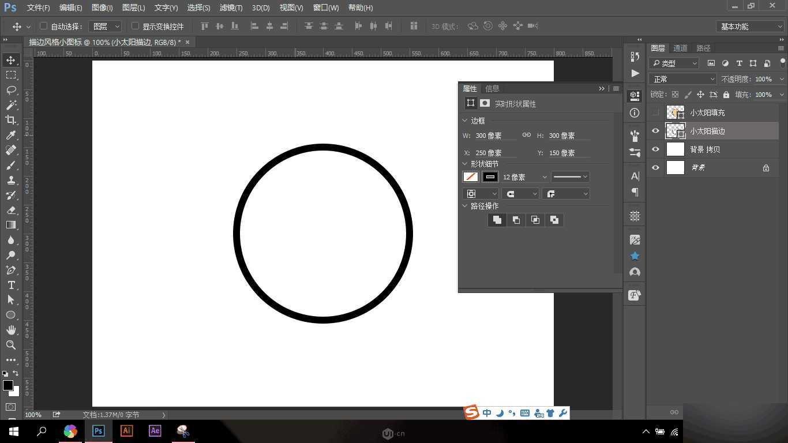Screen dimensions: 788x443
Task: Select the Ellipse shape tool
Action: pos(10,315)
